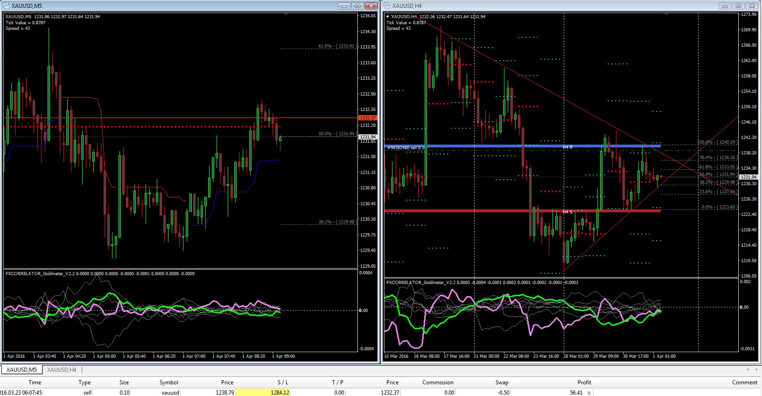Sort trades by Symbol column header
The width and height of the screenshot is (762, 396).
click(x=168, y=382)
